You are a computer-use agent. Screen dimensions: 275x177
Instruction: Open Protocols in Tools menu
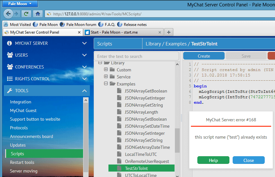(19, 128)
